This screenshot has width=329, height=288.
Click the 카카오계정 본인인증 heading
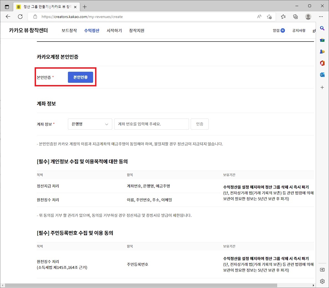pos(57,57)
